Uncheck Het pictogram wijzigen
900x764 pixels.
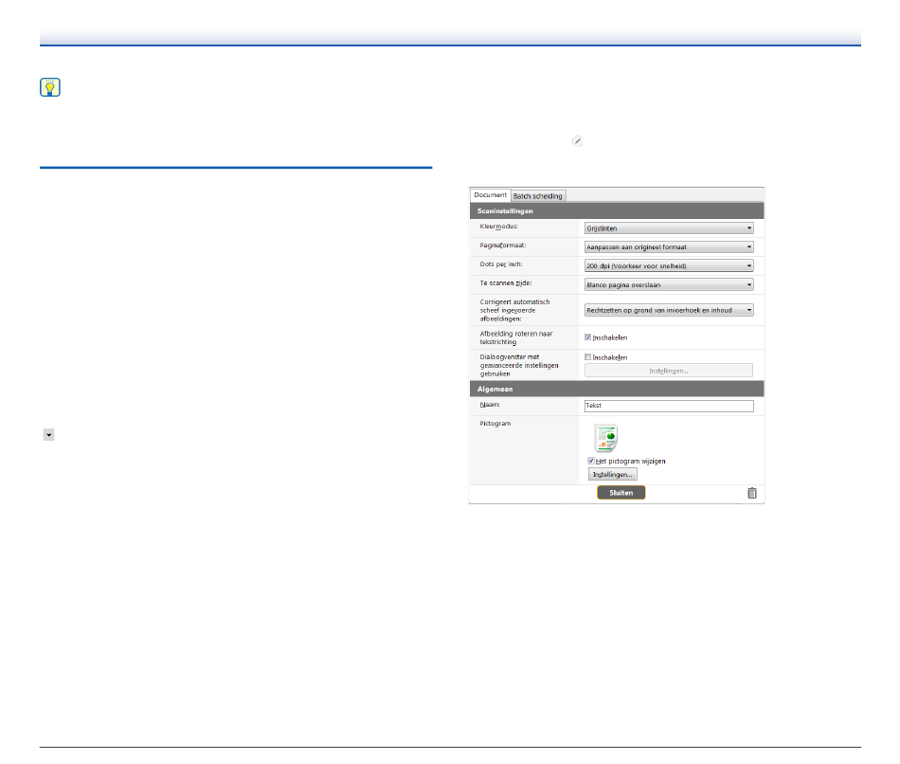pos(590,461)
